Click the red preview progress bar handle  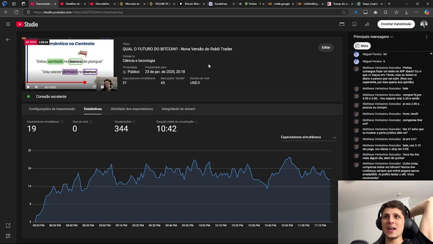pyautogui.click(x=85, y=82)
